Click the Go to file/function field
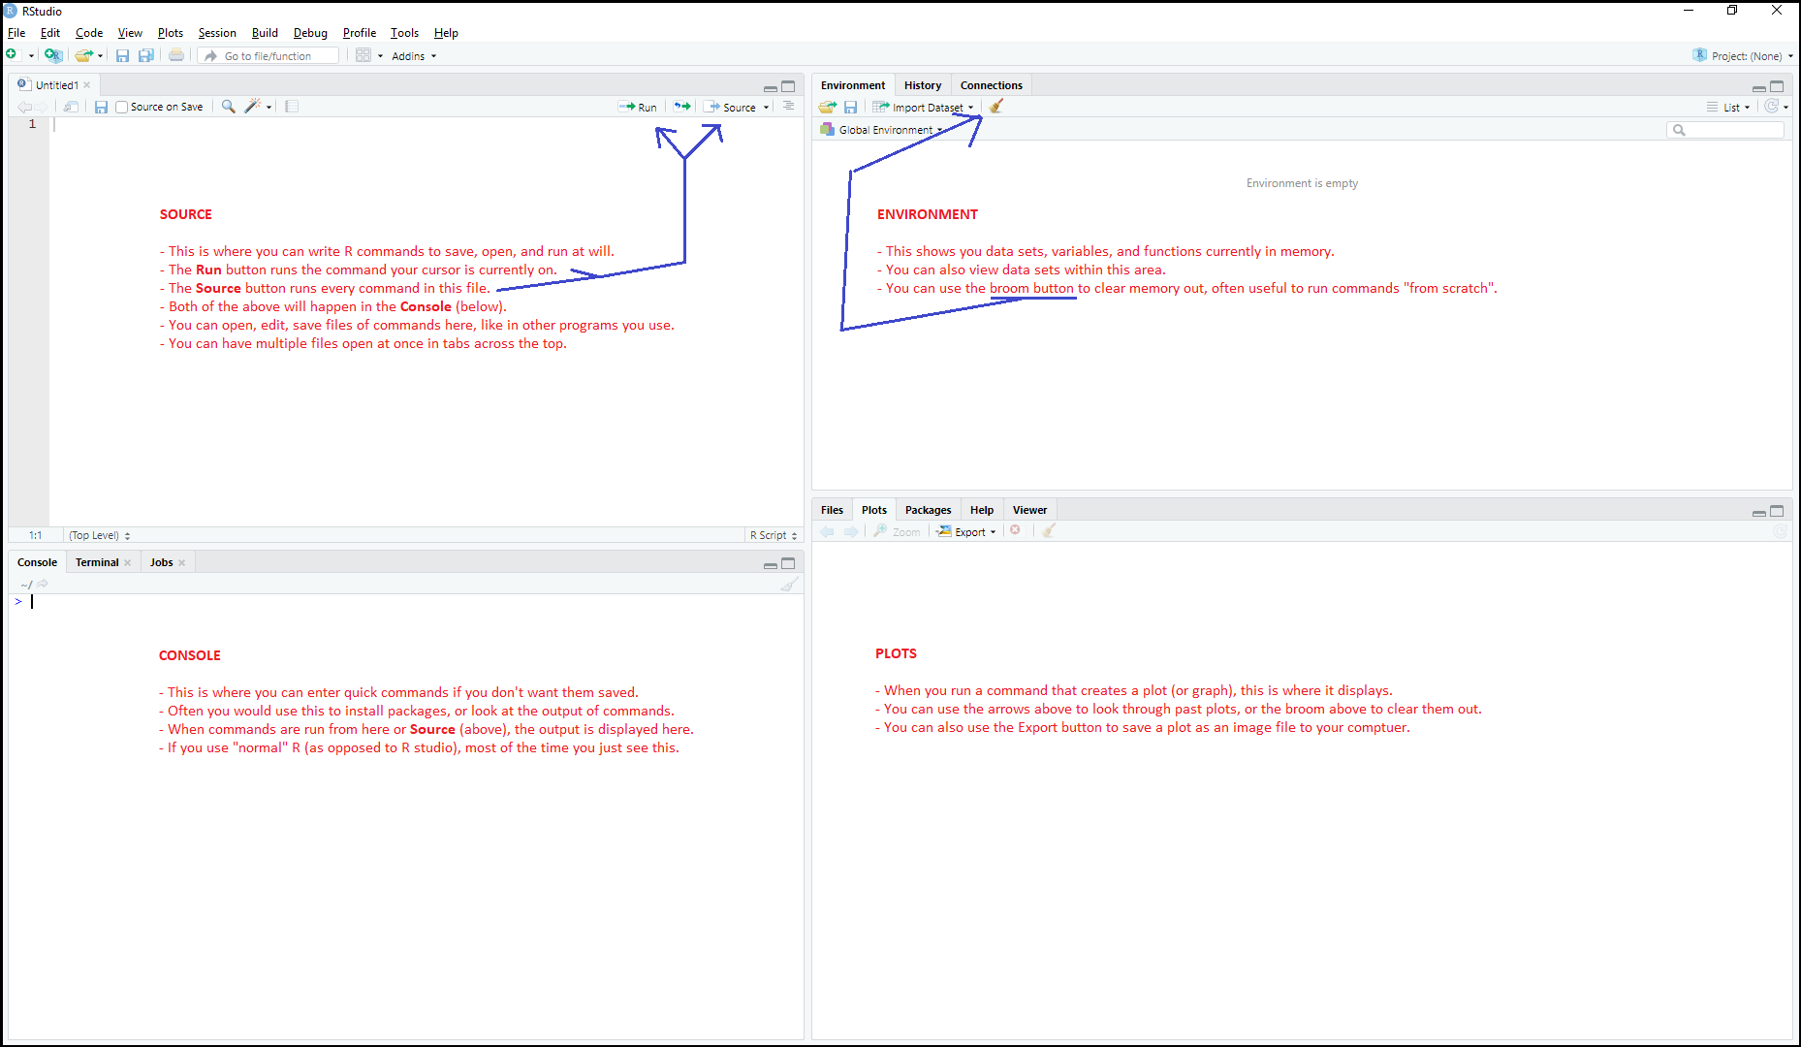The height and width of the screenshot is (1047, 1801). 269,56
